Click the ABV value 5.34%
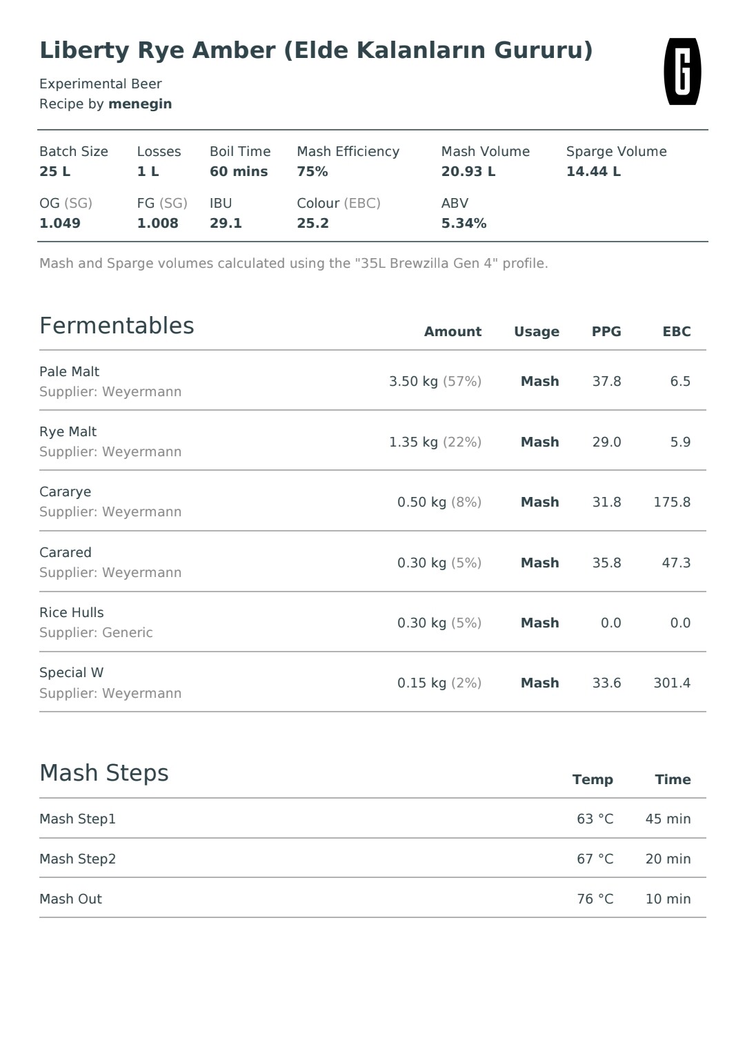Screen dimensions: 745x1054 point(464,223)
